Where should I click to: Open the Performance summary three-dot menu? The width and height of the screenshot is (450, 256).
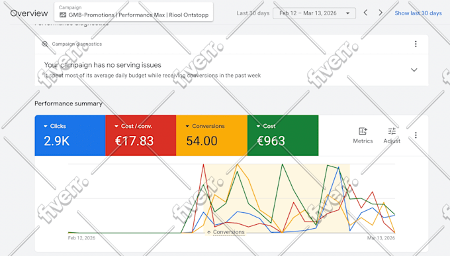(x=416, y=135)
